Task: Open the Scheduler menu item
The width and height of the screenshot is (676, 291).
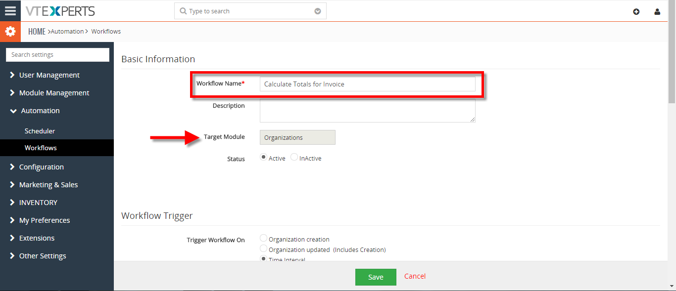Action: coord(40,131)
